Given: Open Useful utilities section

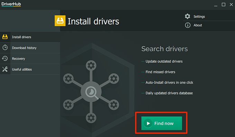Looking at the screenshot, I should 30,69.
